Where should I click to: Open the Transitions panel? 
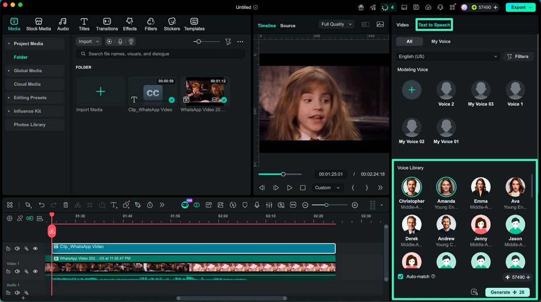(107, 24)
